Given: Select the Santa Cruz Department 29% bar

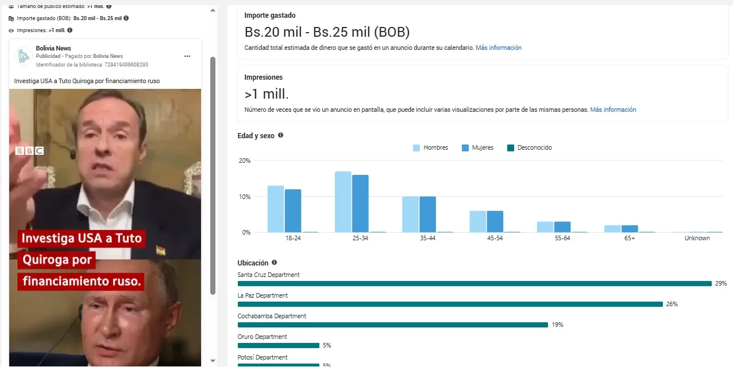Looking at the screenshot, I should [x=474, y=283].
